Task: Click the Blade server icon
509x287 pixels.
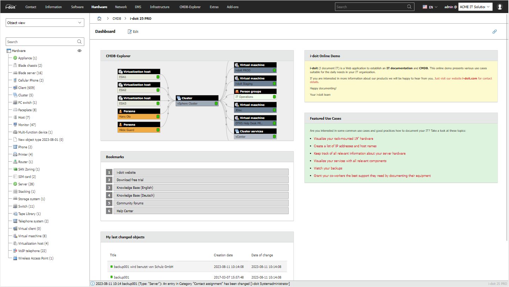Action: (x=15, y=73)
